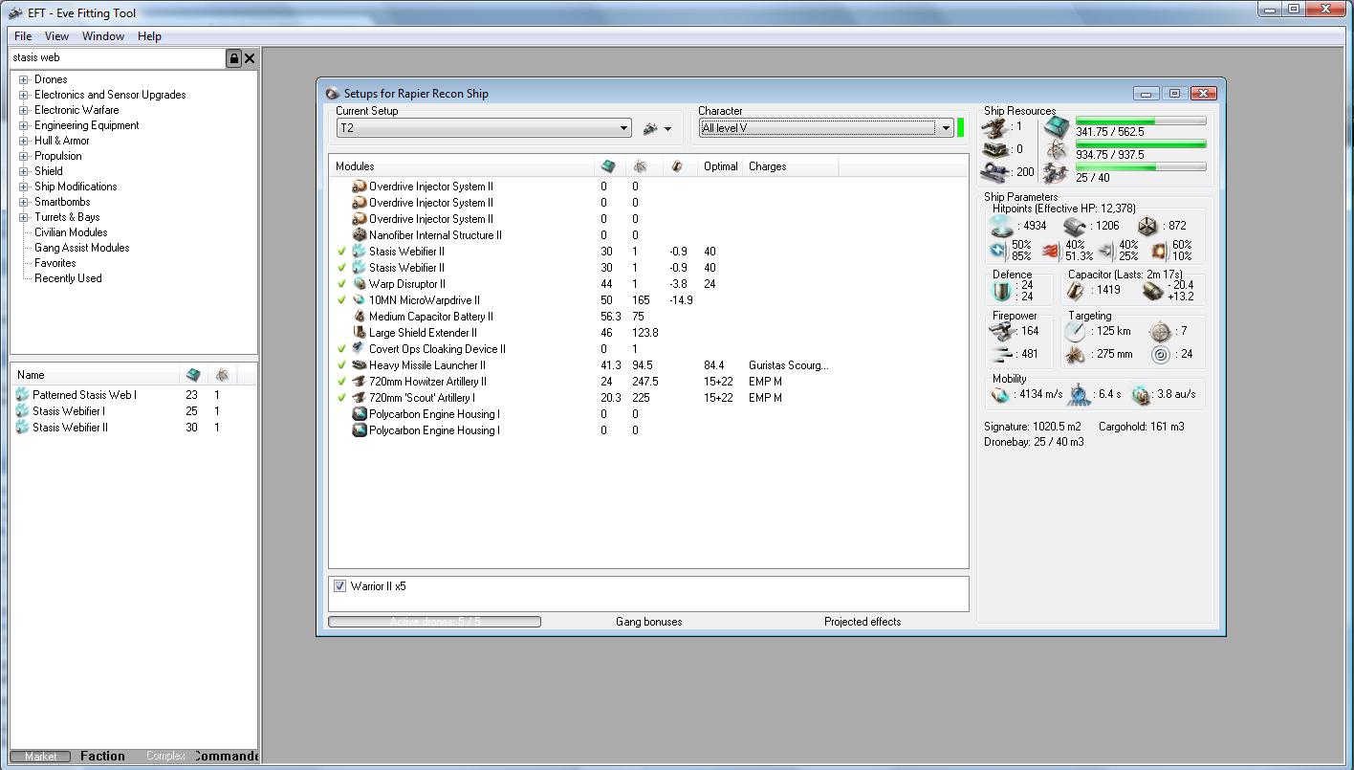Open the View menu
The height and width of the screenshot is (770, 1354).
56,36
